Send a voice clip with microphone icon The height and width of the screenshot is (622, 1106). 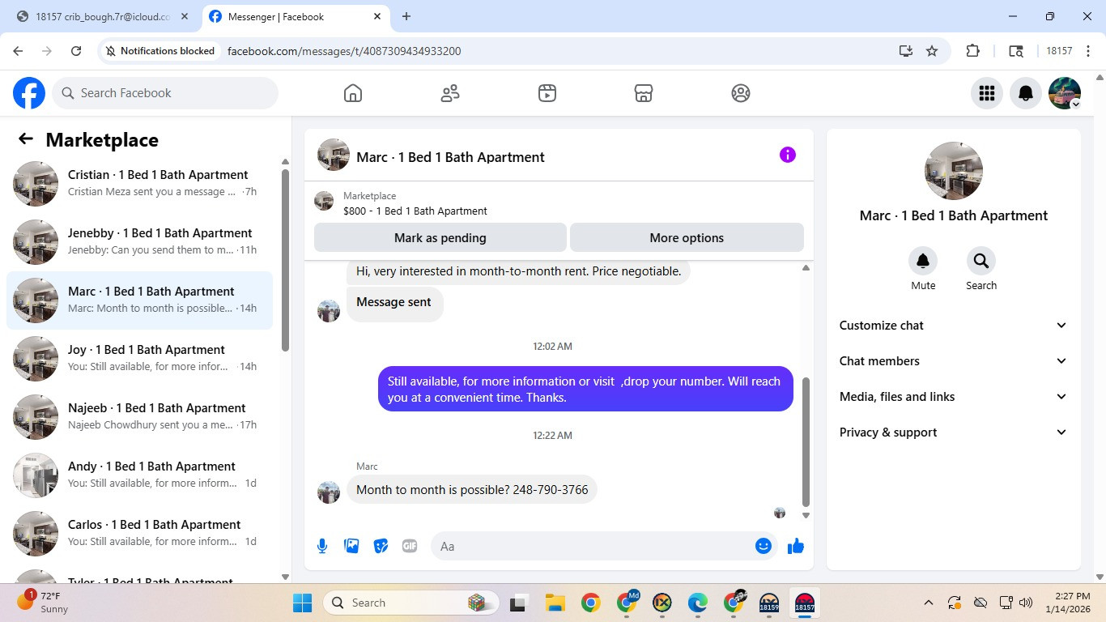[322, 546]
